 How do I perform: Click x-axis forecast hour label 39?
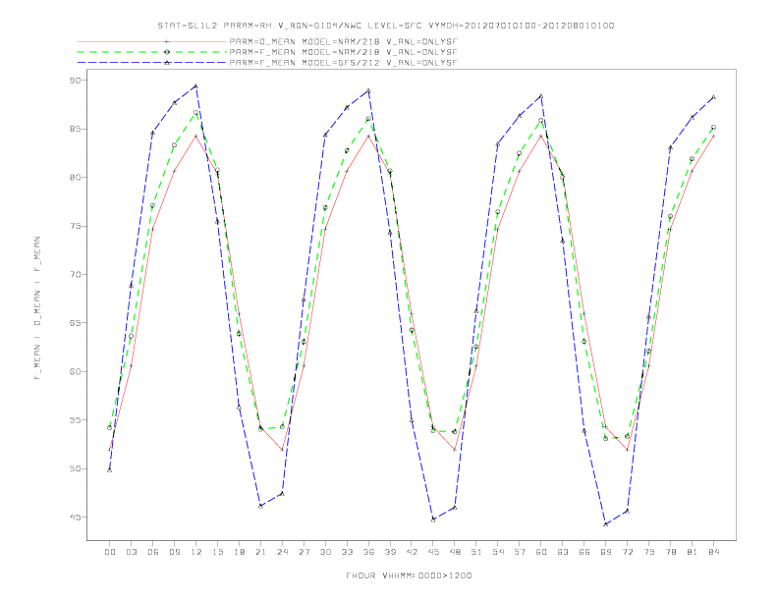pyautogui.click(x=390, y=552)
